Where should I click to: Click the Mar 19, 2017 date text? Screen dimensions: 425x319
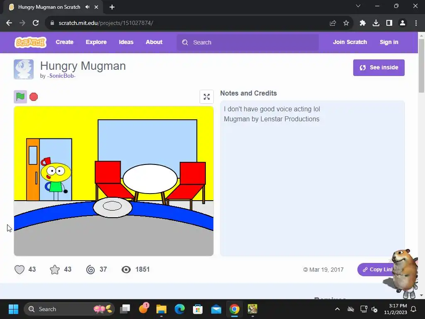(326, 270)
